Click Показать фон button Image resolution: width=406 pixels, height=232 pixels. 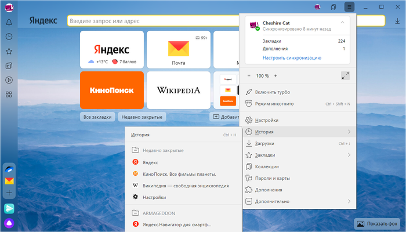click(x=378, y=224)
